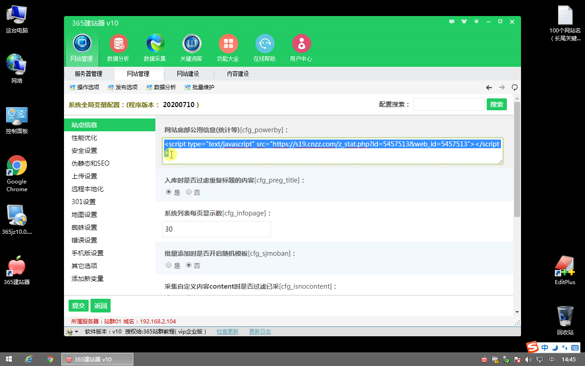Open 批量维护 dropdown menu
The width and height of the screenshot is (585, 366).
(x=200, y=87)
